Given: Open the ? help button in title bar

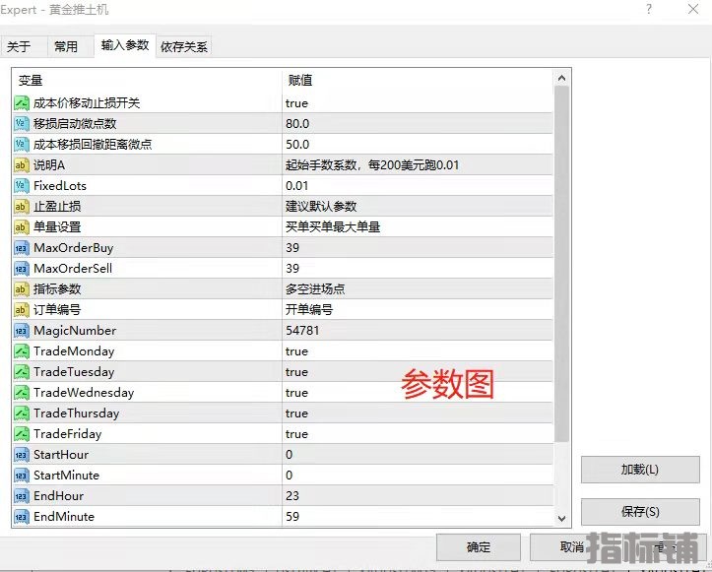Looking at the screenshot, I should pos(649,9).
